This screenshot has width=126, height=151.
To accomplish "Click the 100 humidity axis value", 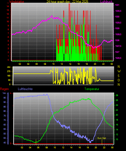I will tap(4, 93).
